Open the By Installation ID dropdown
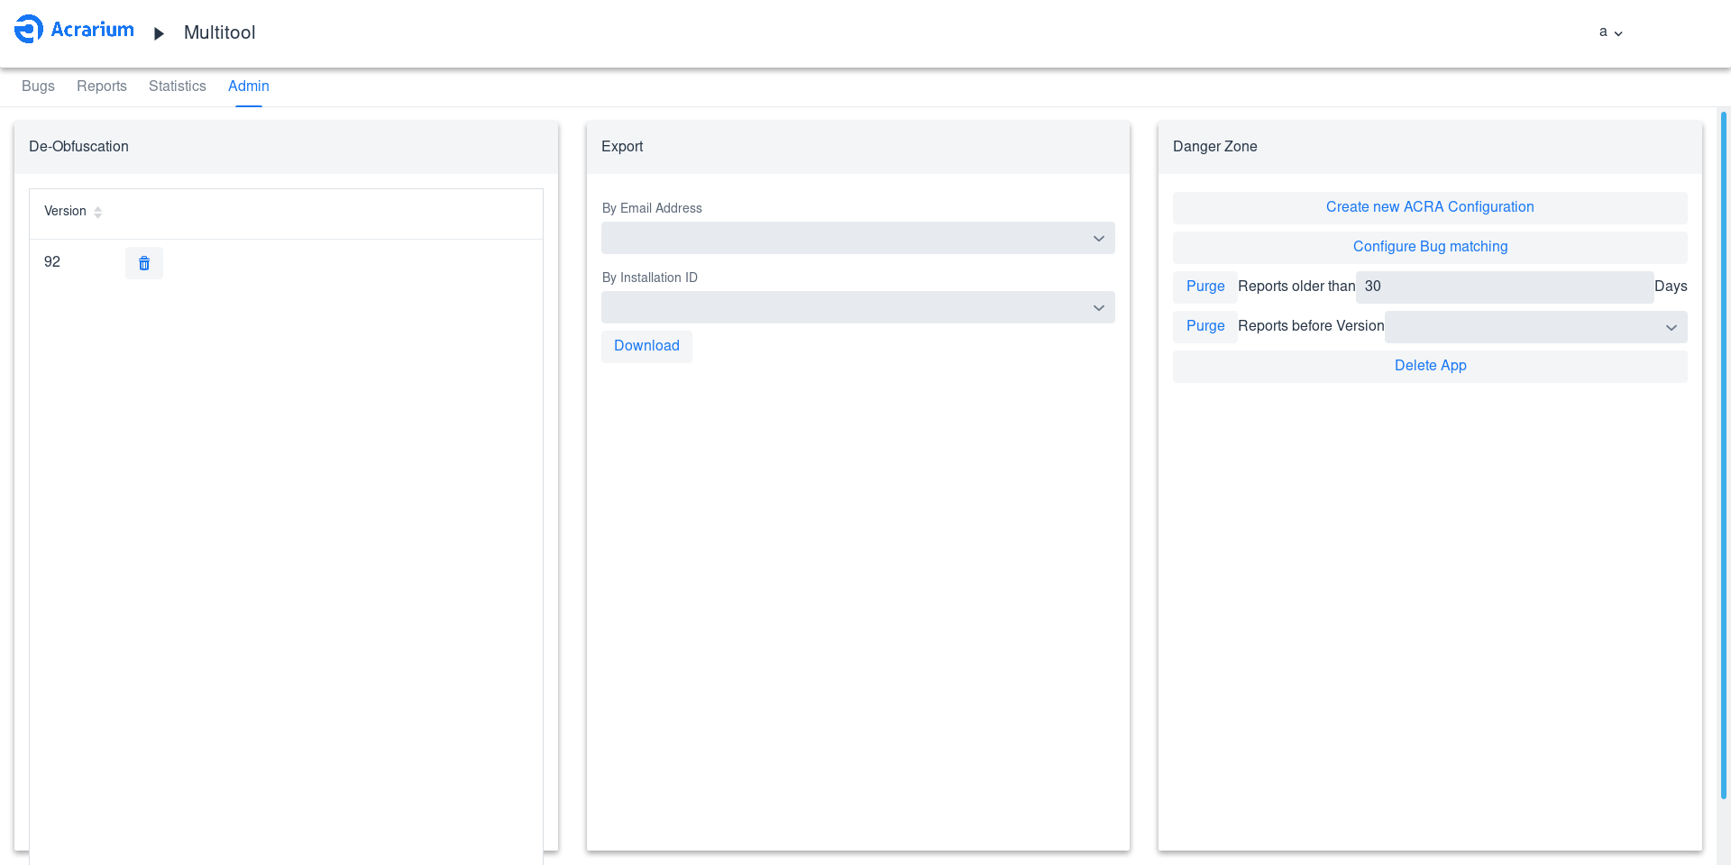1731x865 pixels. [858, 307]
